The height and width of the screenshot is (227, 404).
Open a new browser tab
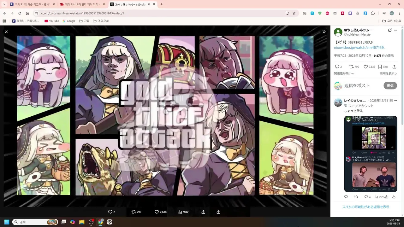pyautogui.click(x=162, y=4)
